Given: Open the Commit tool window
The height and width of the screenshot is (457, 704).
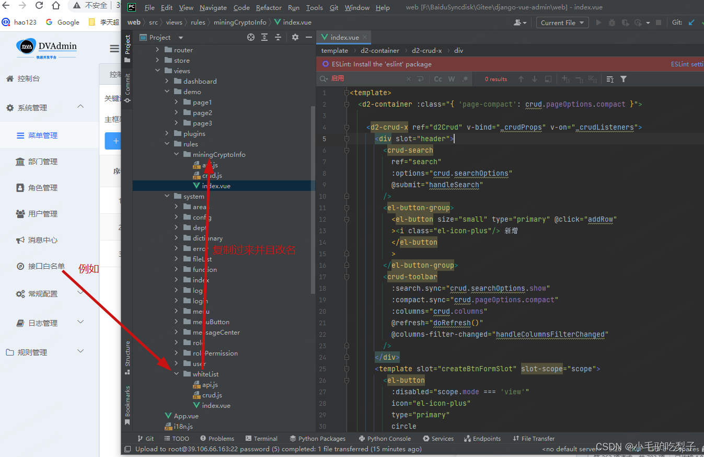Looking at the screenshot, I should point(127,88).
